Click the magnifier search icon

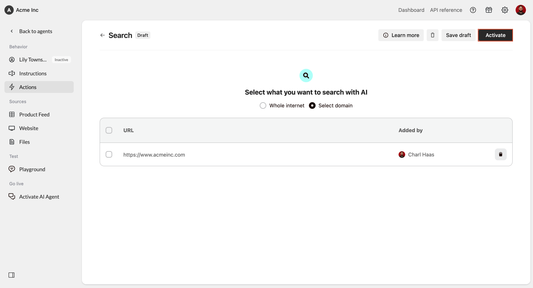click(306, 76)
